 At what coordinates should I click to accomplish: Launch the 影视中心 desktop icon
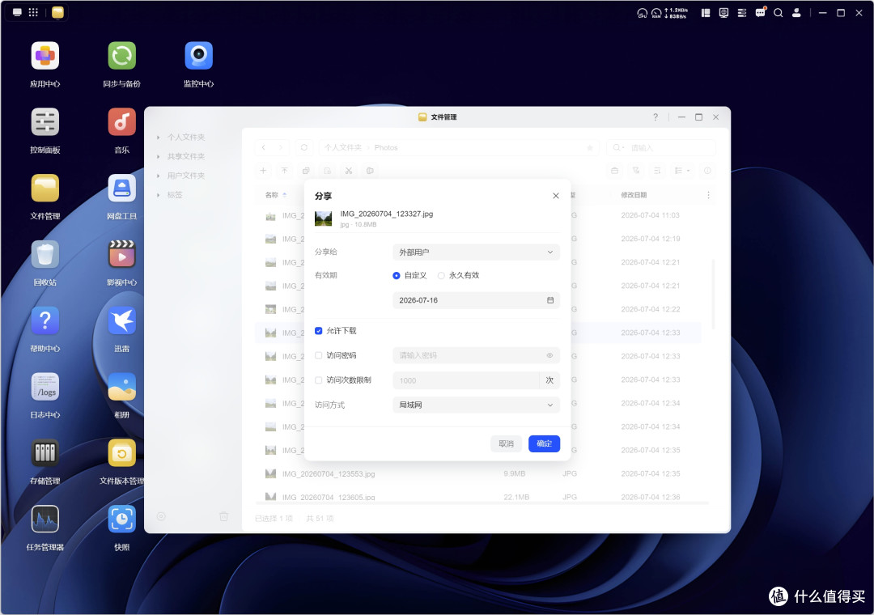click(x=122, y=255)
